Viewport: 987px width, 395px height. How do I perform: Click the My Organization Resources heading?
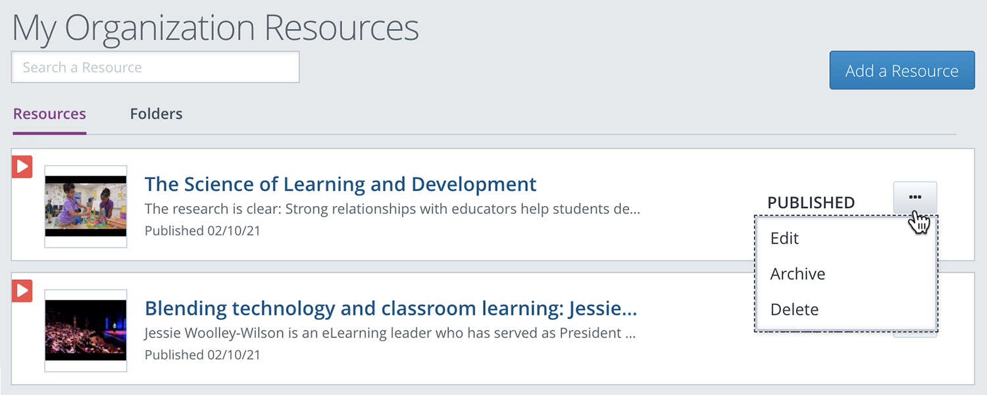(x=216, y=28)
